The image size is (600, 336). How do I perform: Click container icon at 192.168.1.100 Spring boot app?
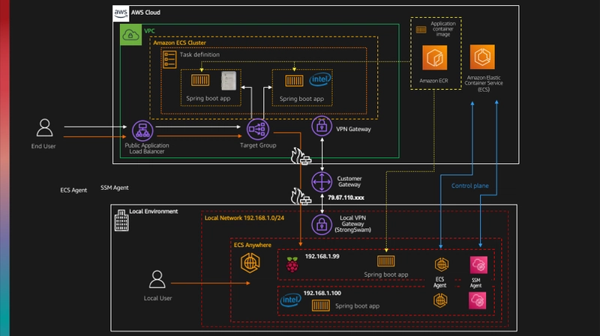coord(321,305)
